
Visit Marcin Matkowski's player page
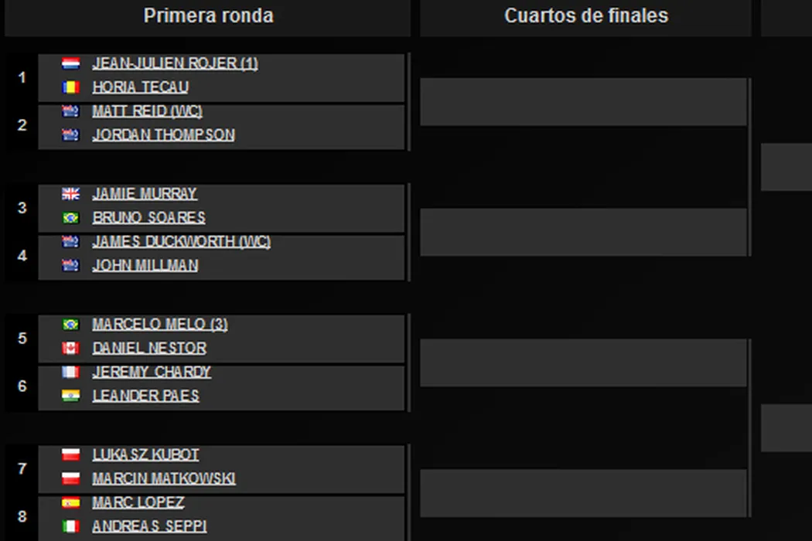(x=163, y=479)
